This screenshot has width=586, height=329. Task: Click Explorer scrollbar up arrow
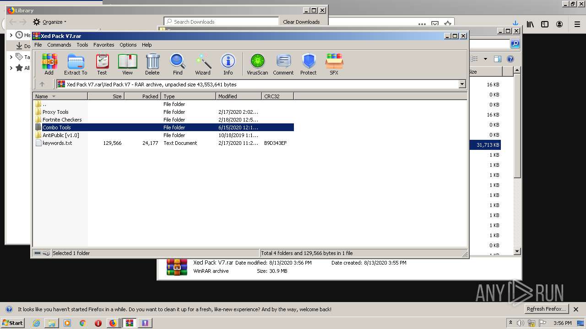517,70
